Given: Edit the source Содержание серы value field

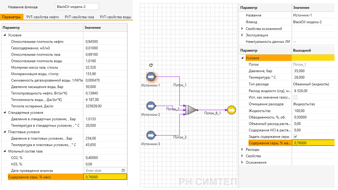Looking at the screenshot, I should 313,143.
